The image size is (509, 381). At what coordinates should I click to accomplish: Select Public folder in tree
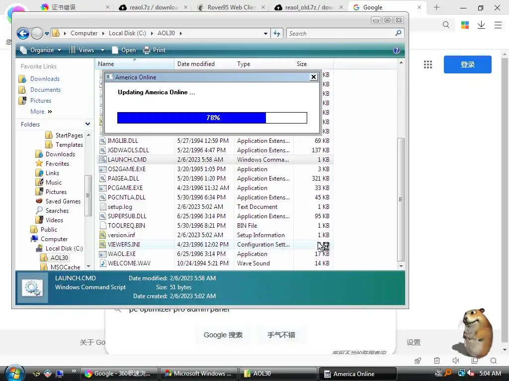(x=49, y=229)
